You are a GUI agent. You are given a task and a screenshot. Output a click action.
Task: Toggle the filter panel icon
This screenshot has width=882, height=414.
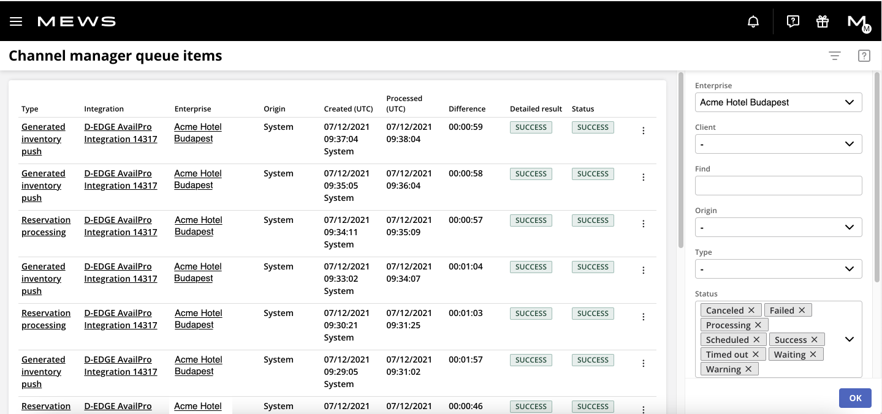834,56
